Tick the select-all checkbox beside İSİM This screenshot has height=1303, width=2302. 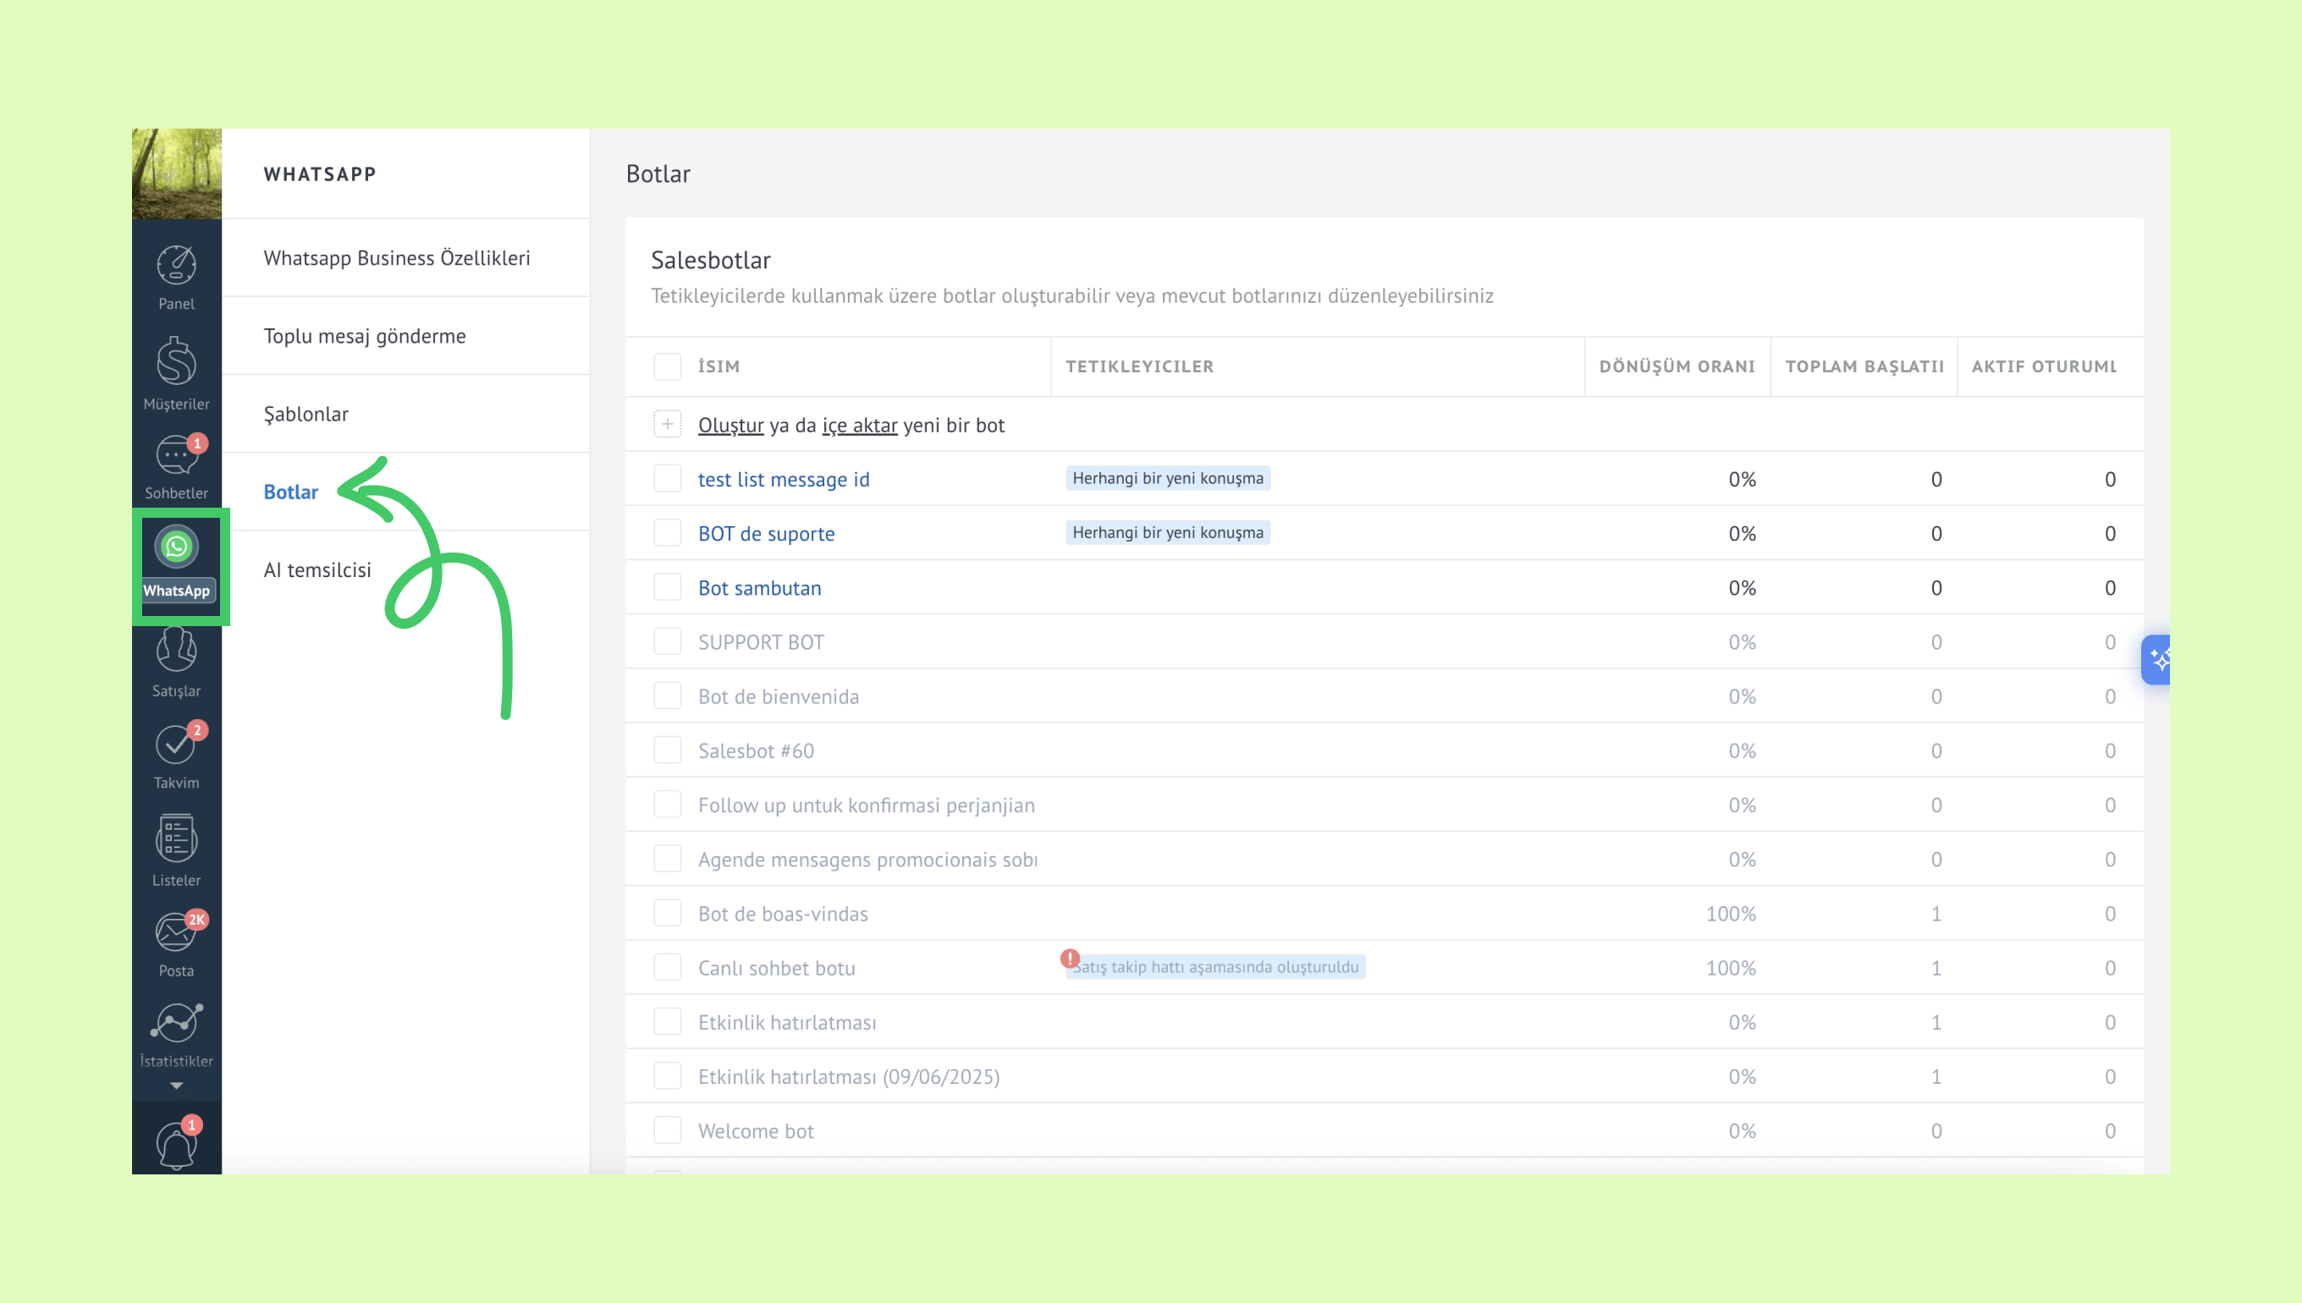point(667,367)
